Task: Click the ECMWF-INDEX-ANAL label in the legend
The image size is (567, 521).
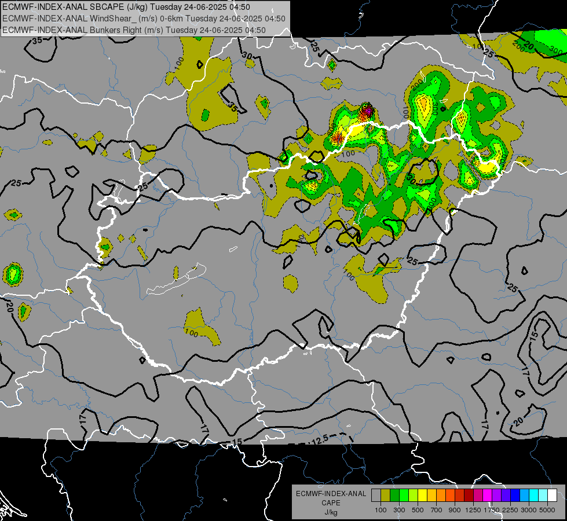Action: 331,494
